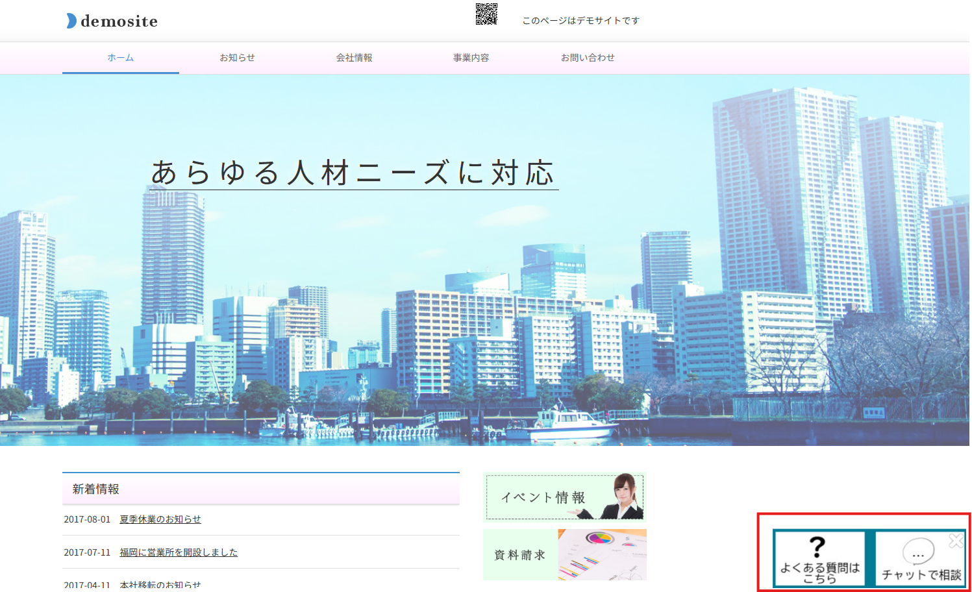
Task: Go to the お知らせ menu item
Action: [237, 58]
